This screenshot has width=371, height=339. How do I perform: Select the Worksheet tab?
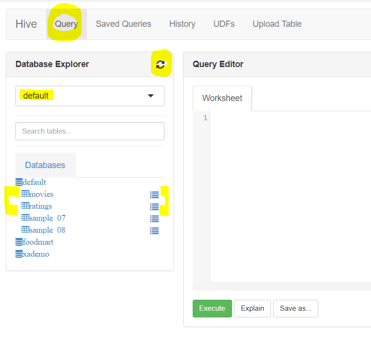[x=222, y=98]
